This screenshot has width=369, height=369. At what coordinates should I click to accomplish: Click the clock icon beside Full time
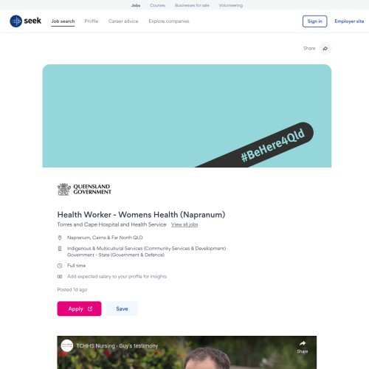(x=60, y=266)
